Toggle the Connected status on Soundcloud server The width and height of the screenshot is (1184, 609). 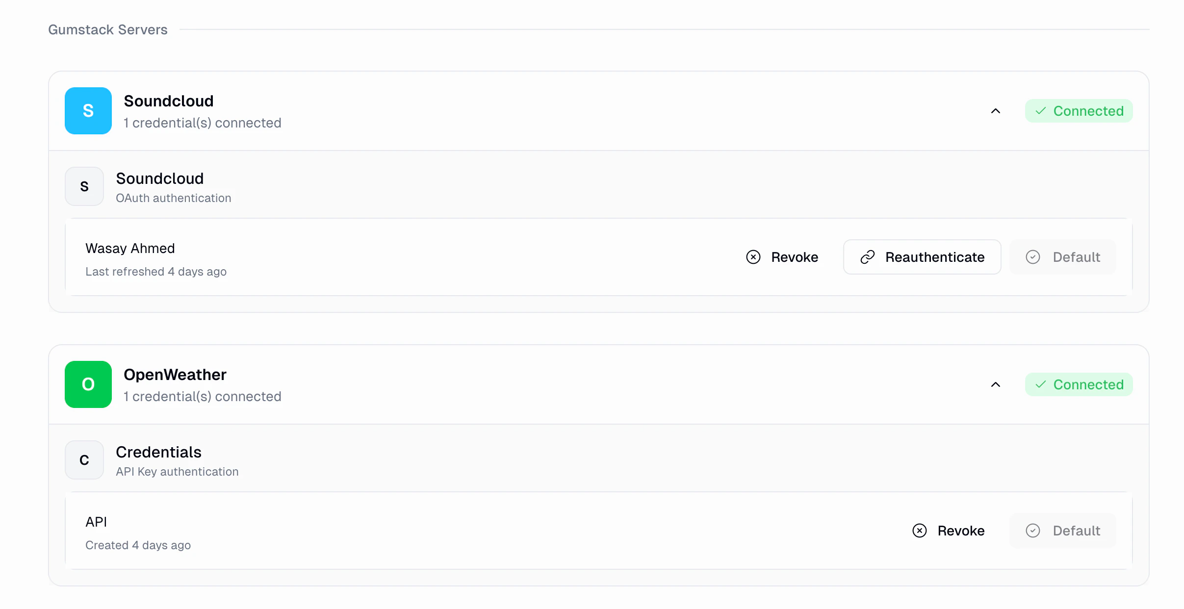point(1079,111)
